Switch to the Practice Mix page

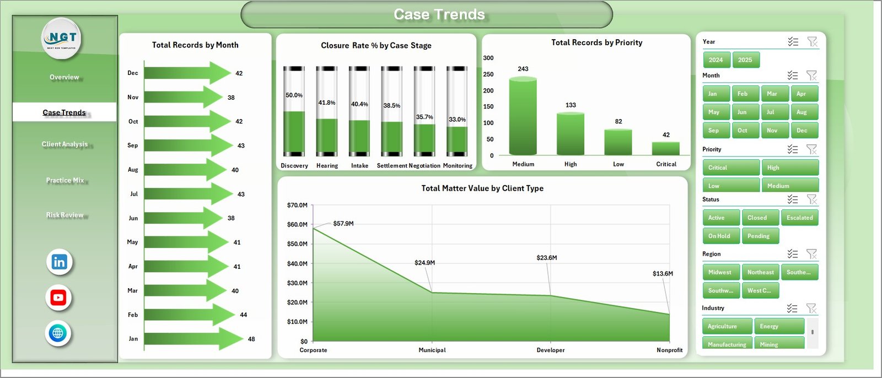click(x=65, y=180)
